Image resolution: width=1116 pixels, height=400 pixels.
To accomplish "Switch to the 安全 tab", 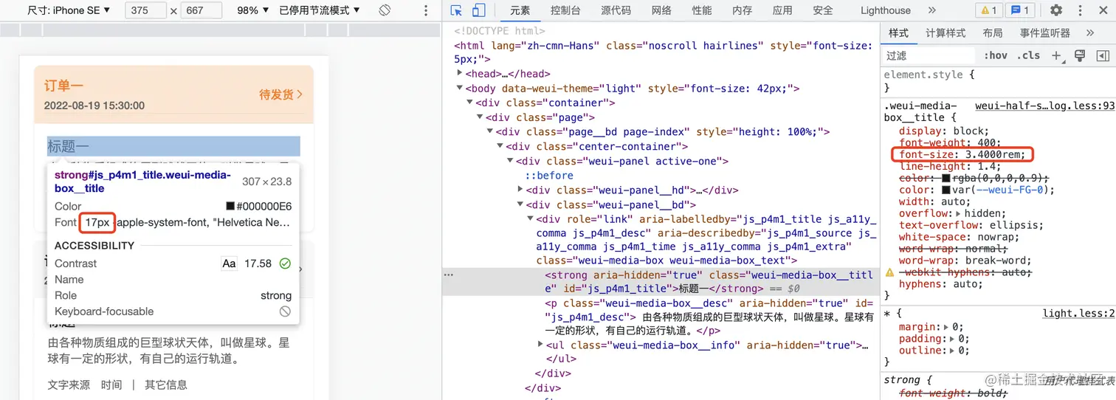I will pos(822,10).
